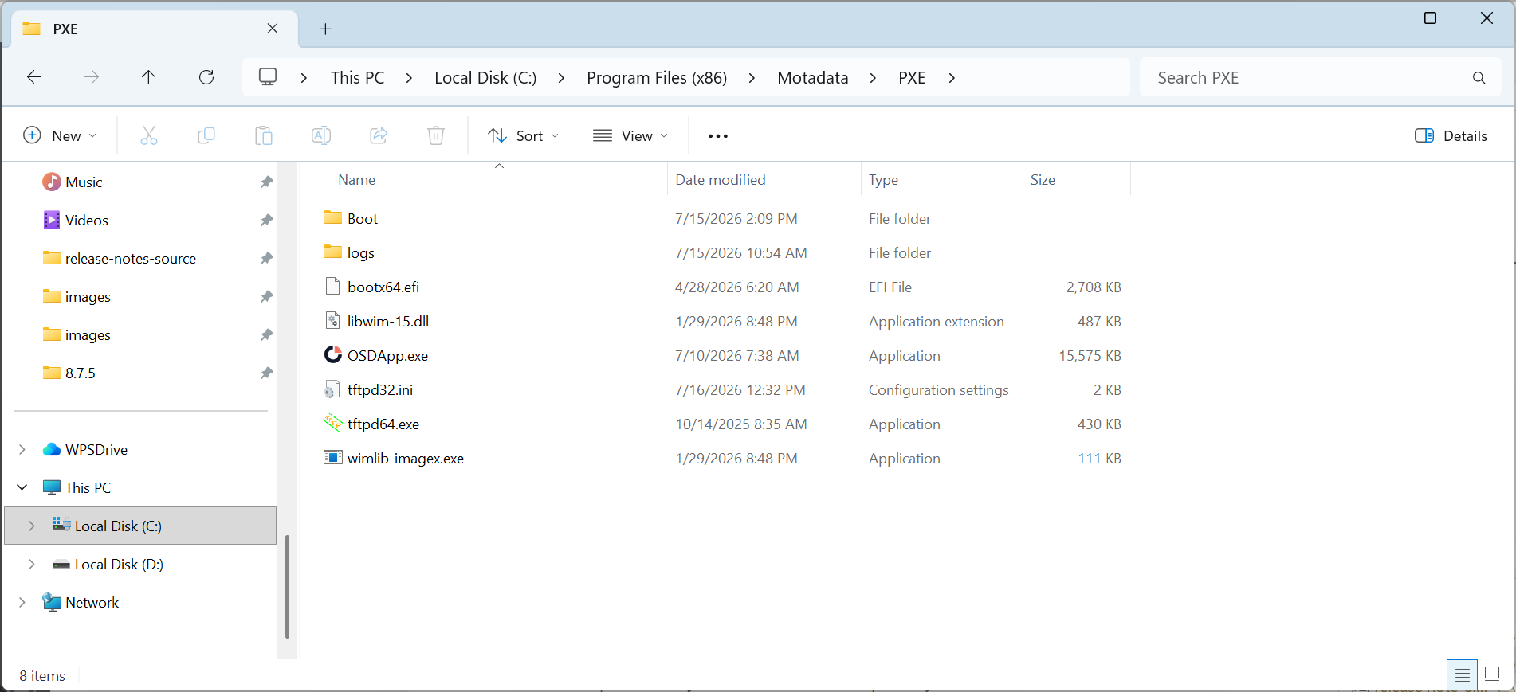Select Network in navigation pane

point(92,602)
